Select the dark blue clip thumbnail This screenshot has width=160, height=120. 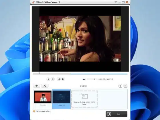(61, 97)
